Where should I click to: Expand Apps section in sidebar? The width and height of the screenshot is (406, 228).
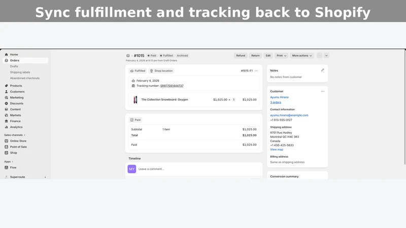9,162
